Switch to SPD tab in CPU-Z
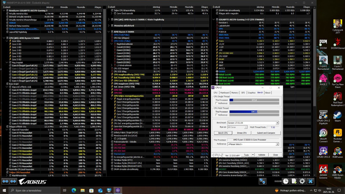Viewport: 345px width, 194px height. pos(243,93)
